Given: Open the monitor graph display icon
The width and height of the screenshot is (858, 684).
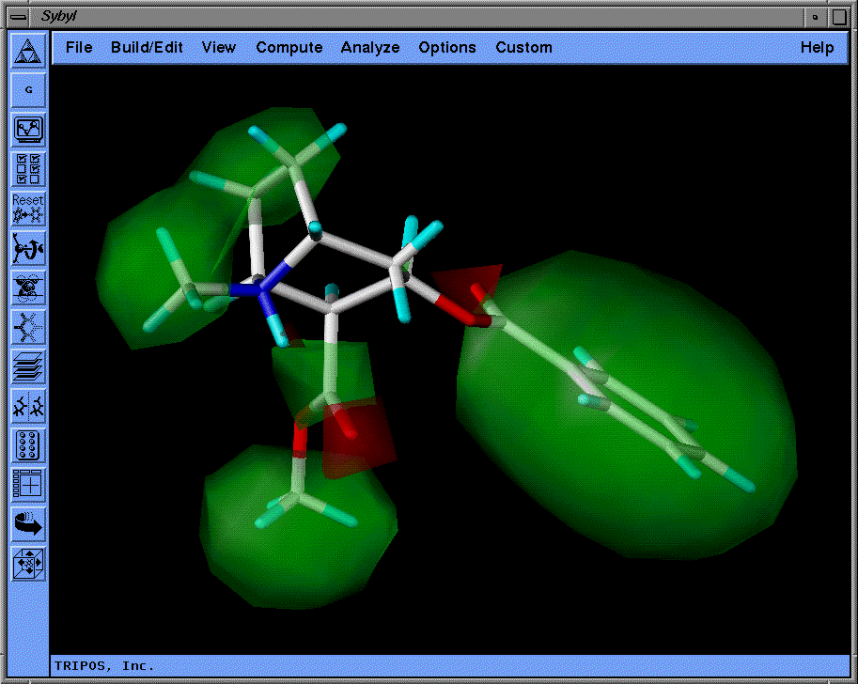Looking at the screenshot, I should tap(28, 130).
